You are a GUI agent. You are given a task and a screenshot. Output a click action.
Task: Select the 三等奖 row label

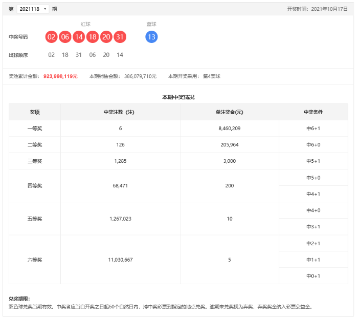click(35, 161)
